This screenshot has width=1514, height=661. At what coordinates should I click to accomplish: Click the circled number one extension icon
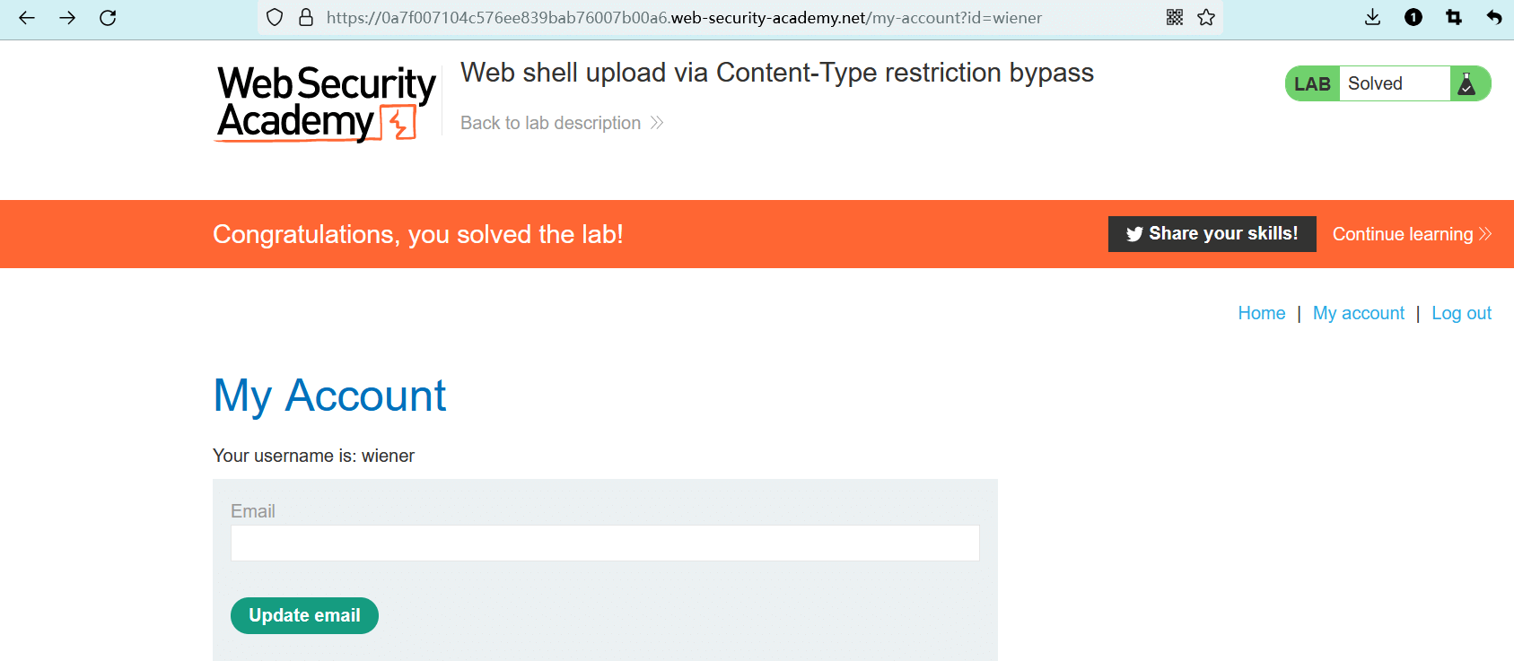pos(1413,18)
